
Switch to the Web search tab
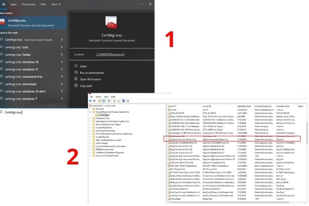(x=43, y=4)
